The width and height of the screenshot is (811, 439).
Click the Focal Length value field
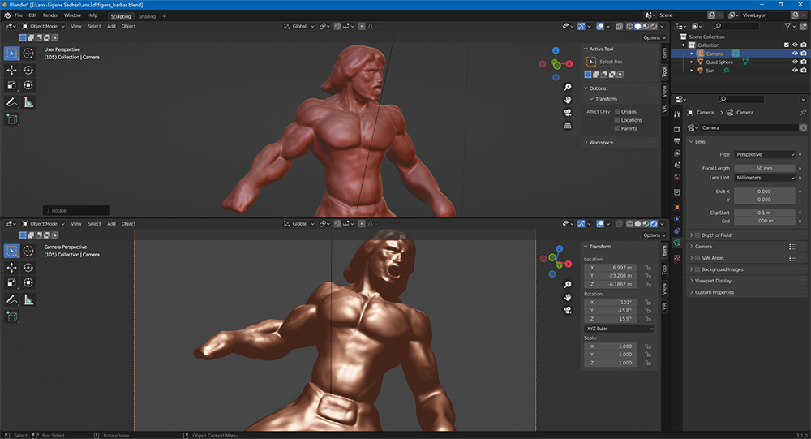pyautogui.click(x=766, y=168)
